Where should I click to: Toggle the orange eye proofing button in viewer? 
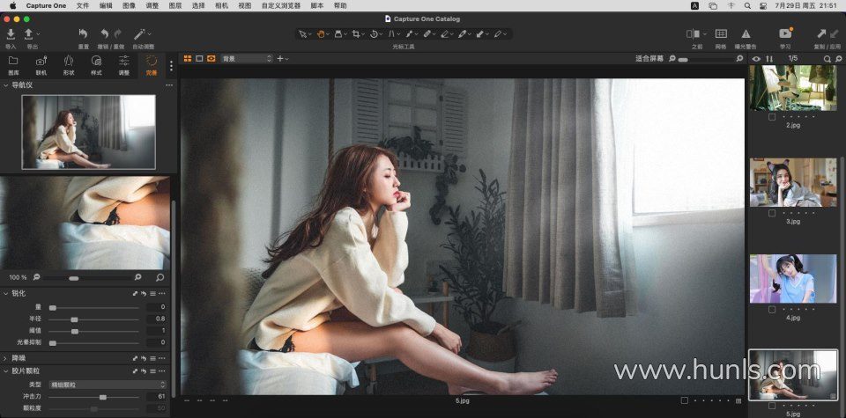[211, 58]
